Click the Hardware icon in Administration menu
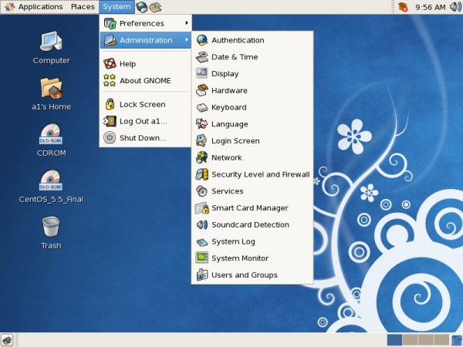Viewport: 463px width, 347px height. pos(202,90)
